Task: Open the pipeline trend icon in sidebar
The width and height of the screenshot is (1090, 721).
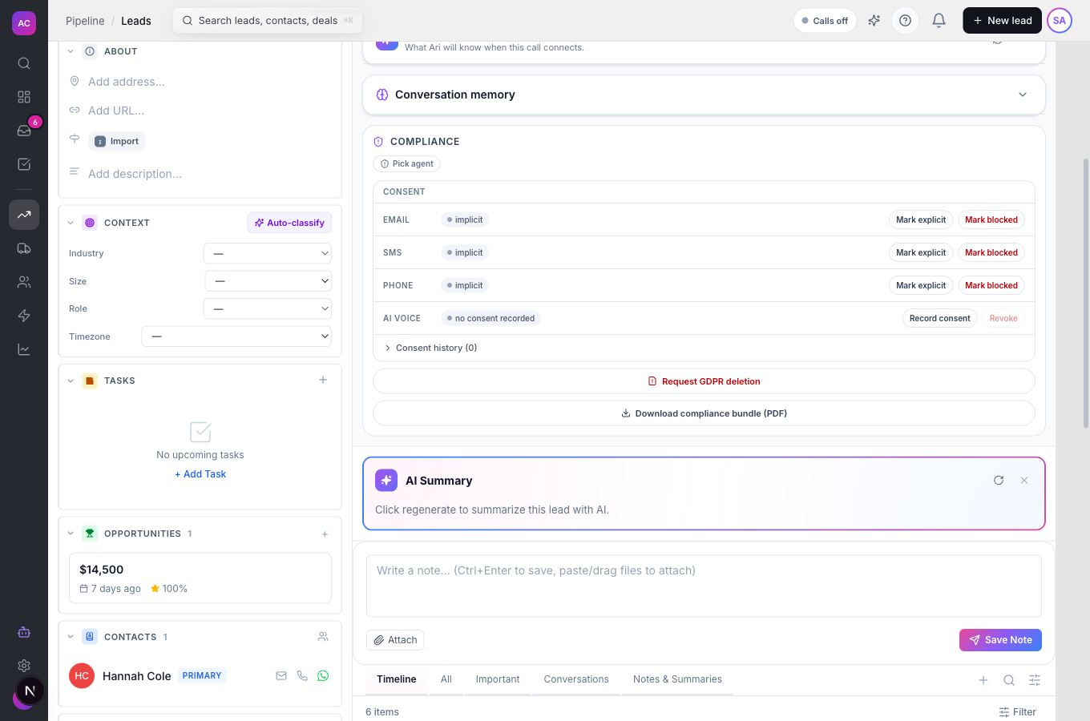Action: 24,215
